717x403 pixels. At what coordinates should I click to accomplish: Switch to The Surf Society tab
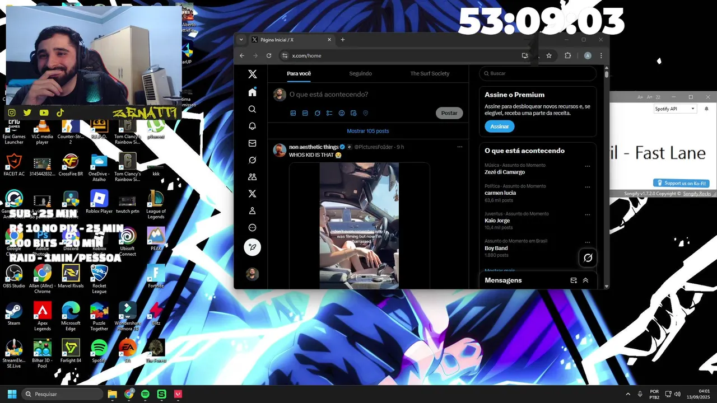pyautogui.click(x=430, y=73)
